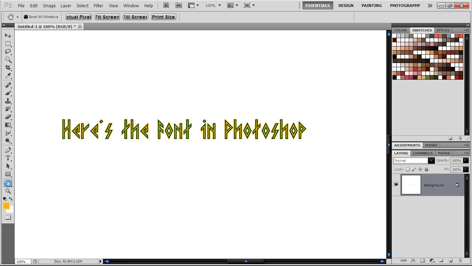Open the orange foreground color picker
Image resolution: width=472 pixels, height=266 pixels.
pos(6,206)
